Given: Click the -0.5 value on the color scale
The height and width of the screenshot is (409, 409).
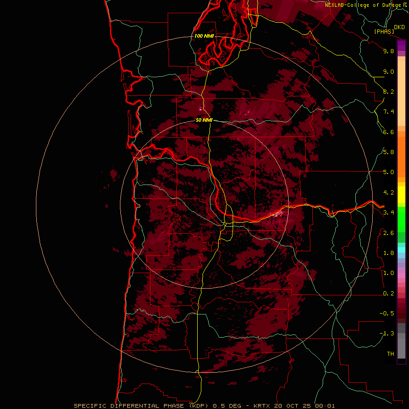Looking at the screenshot, I should 387,314.
